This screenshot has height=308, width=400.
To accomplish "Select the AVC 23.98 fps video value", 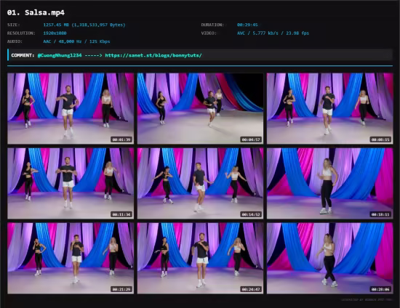I will (273, 33).
